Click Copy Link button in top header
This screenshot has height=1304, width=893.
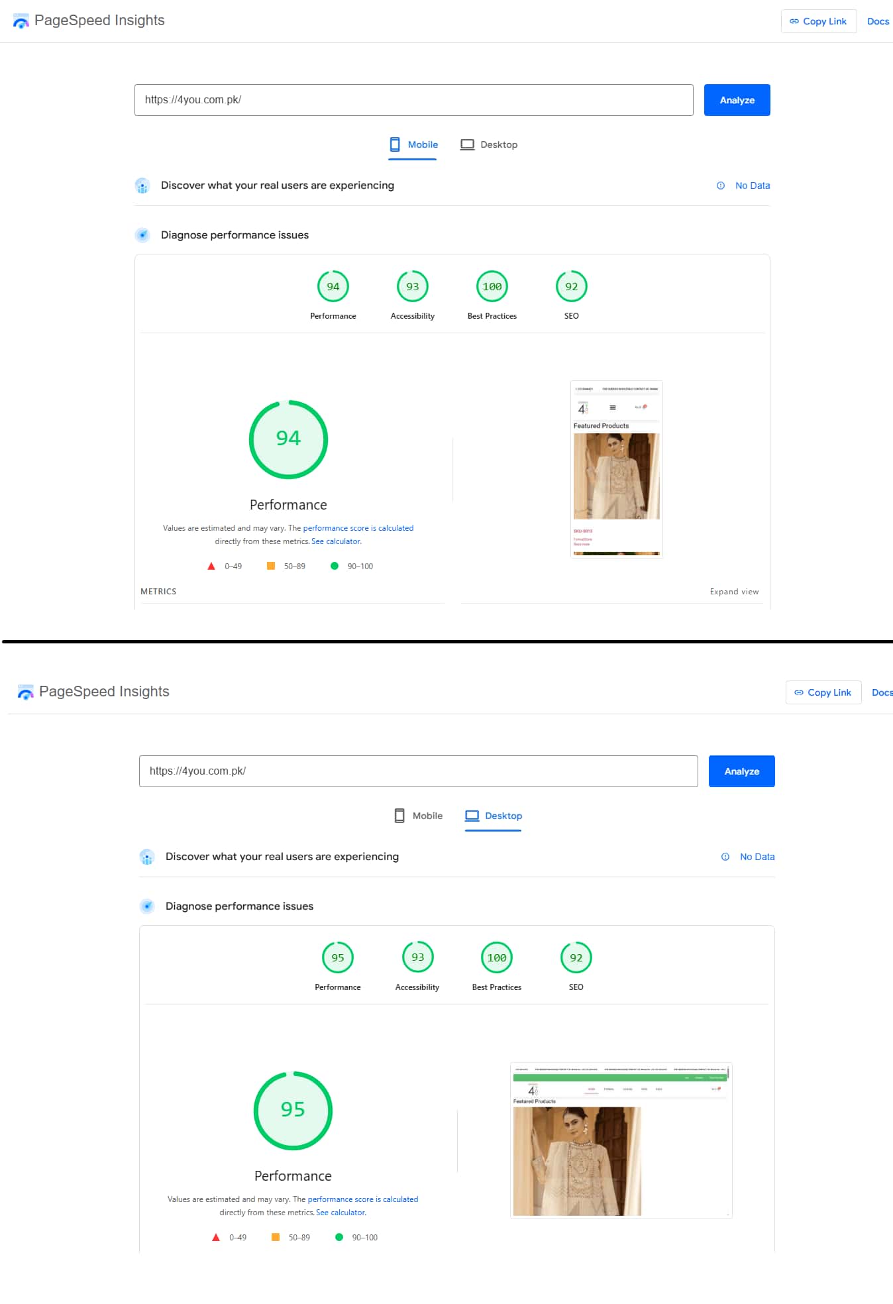coord(818,21)
